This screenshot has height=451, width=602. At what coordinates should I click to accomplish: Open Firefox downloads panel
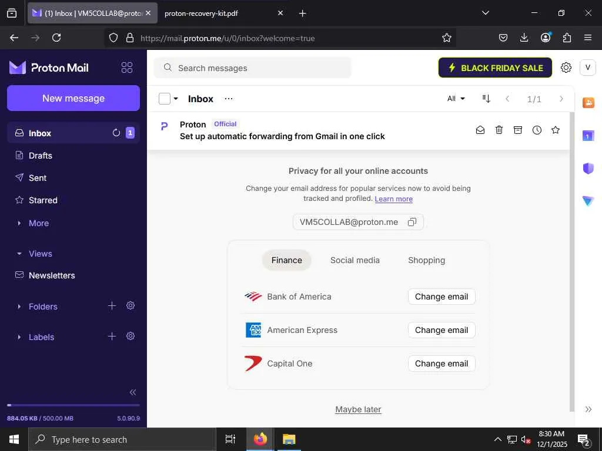point(524,38)
